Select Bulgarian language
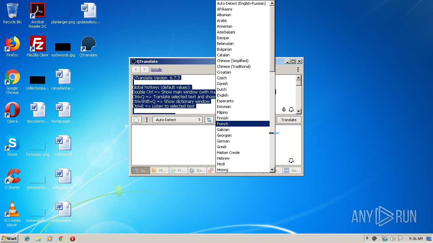The height and width of the screenshot is (243, 433). point(243,49)
